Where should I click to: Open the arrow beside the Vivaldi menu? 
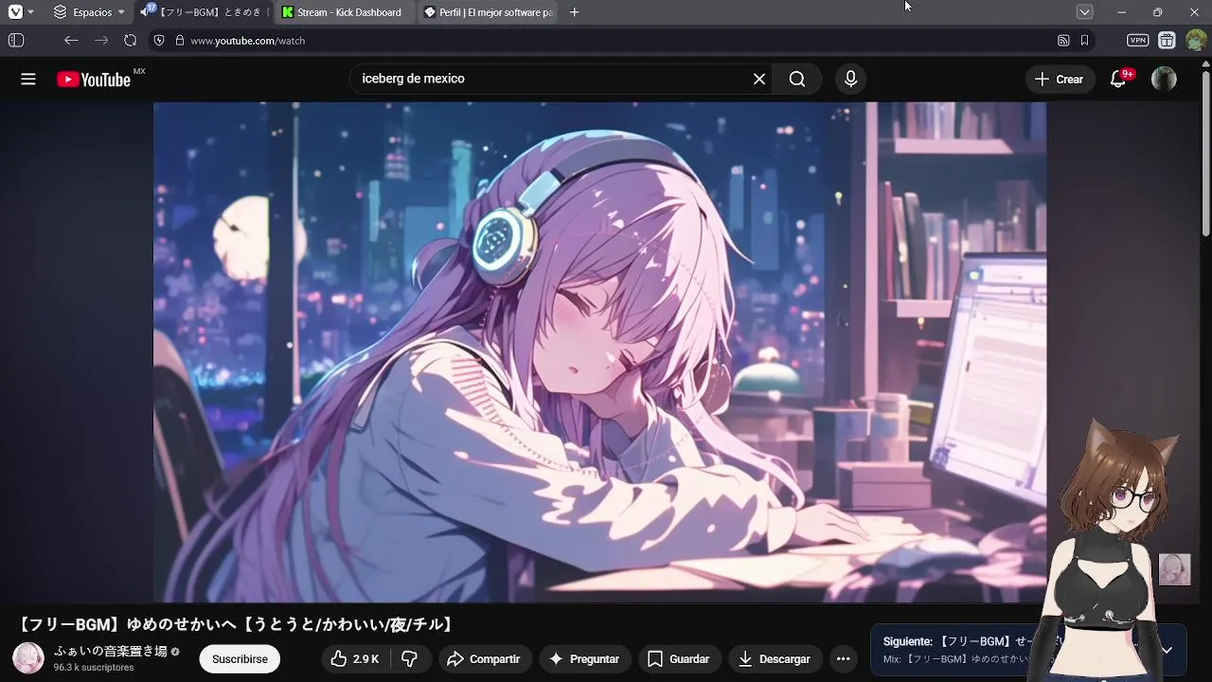tap(31, 12)
